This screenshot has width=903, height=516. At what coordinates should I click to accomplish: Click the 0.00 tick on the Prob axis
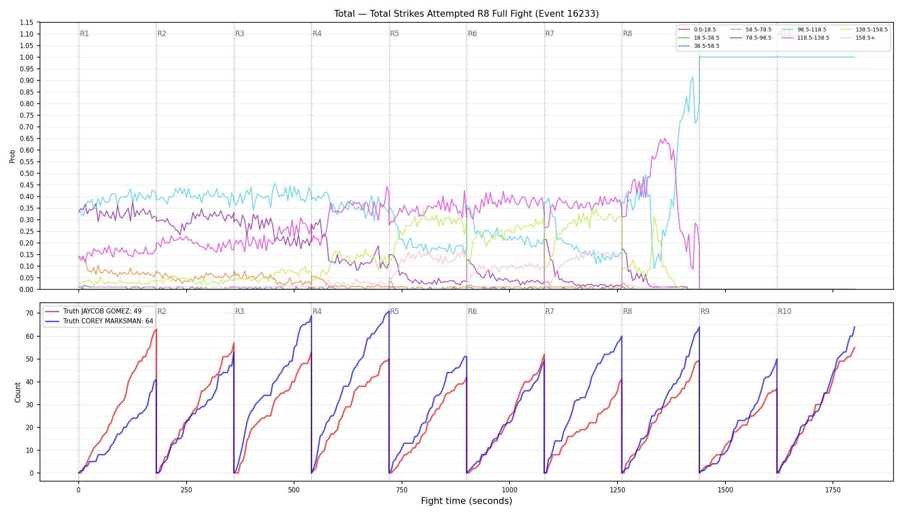click(27, 289)
